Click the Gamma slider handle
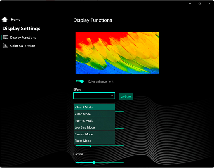The image size is (214, 168). (94, 162)
